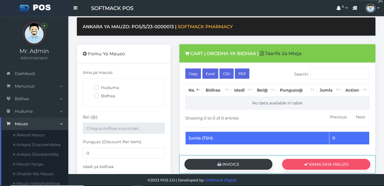The width and height of the screenshot is (384, 186).
Task: Open Ankara Zinazoendelea submenu item
Action: (x=38, y=145)
